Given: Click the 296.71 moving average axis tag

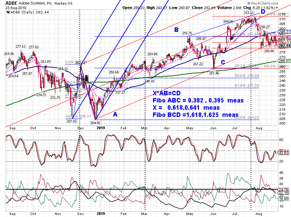Looking at the screenshot, I should click(284, 32).
